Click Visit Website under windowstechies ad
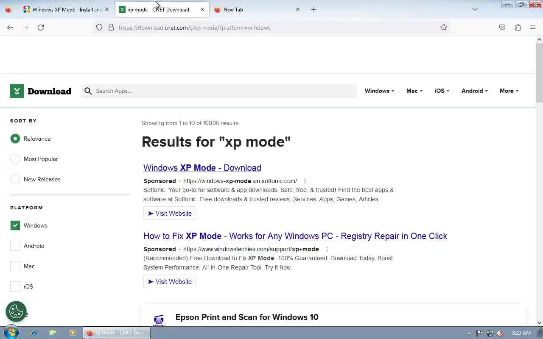The height and width of the screenshot is (339, 543). click(x=170, y=282)
